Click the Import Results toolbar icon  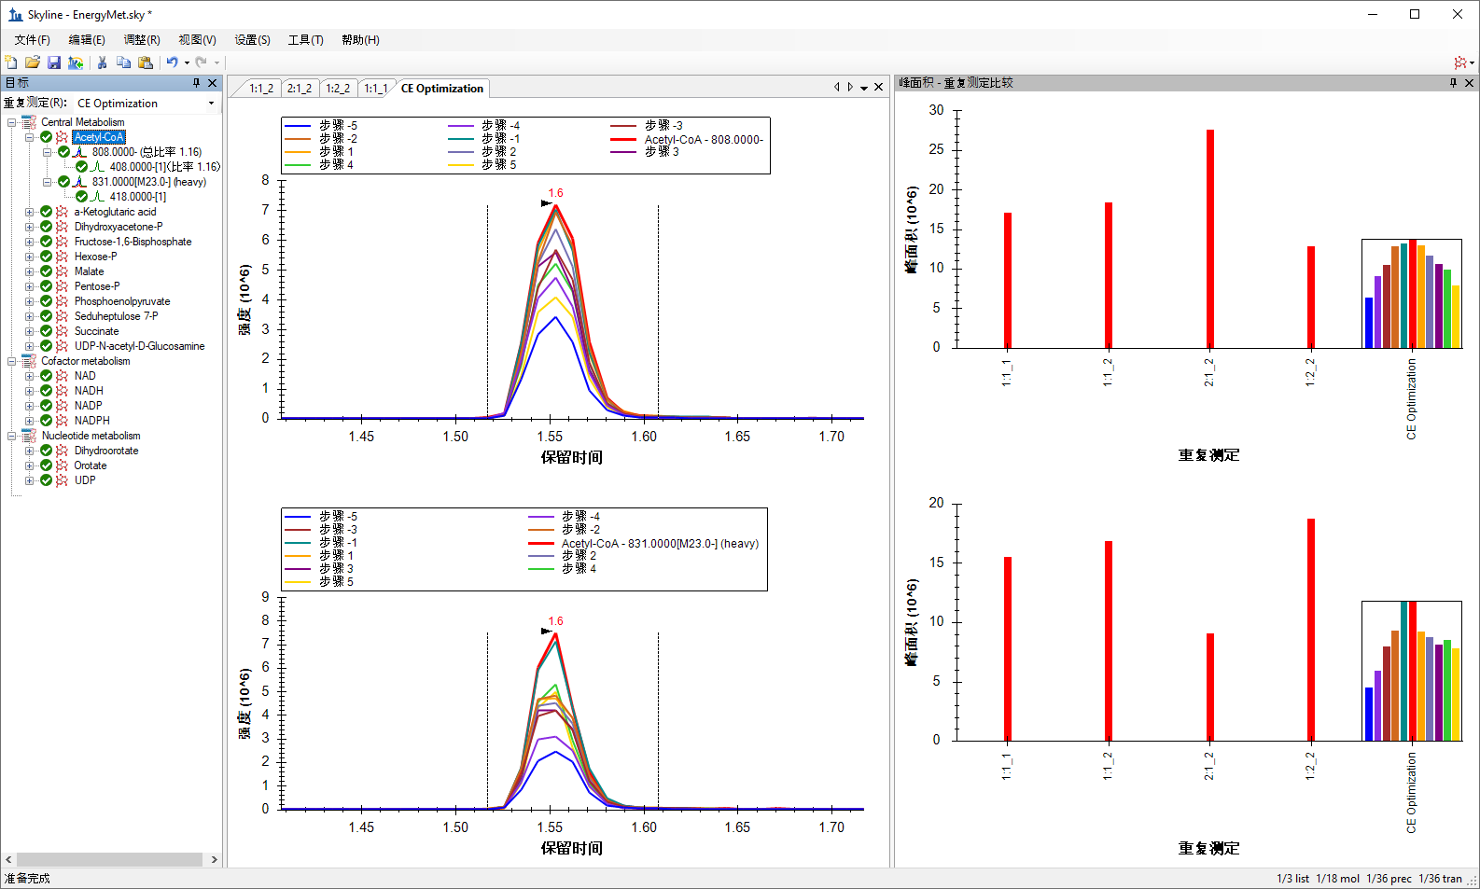pos(76,63)
